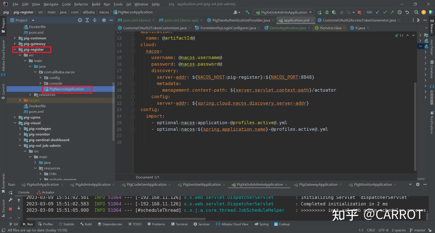Commit changes using the green checkmark

click(385, 12)
